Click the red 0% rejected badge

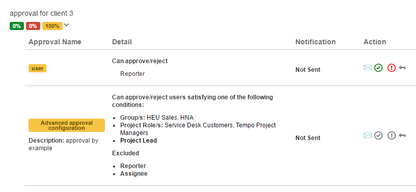coord(33,26)
